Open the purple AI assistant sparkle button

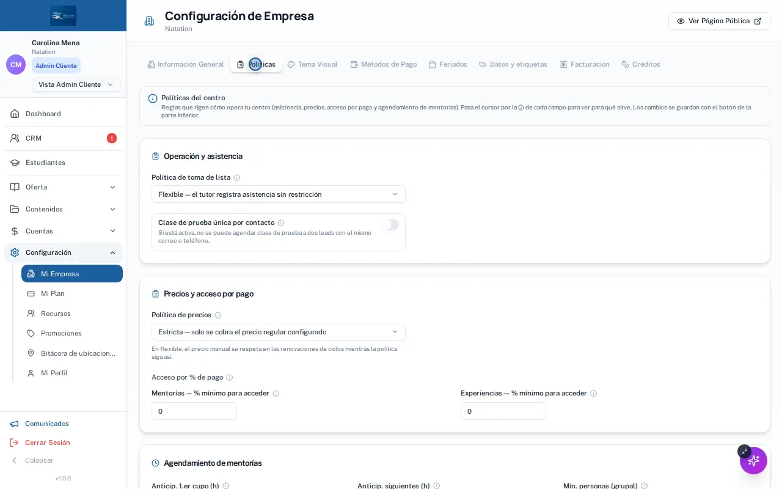point(753,460)
